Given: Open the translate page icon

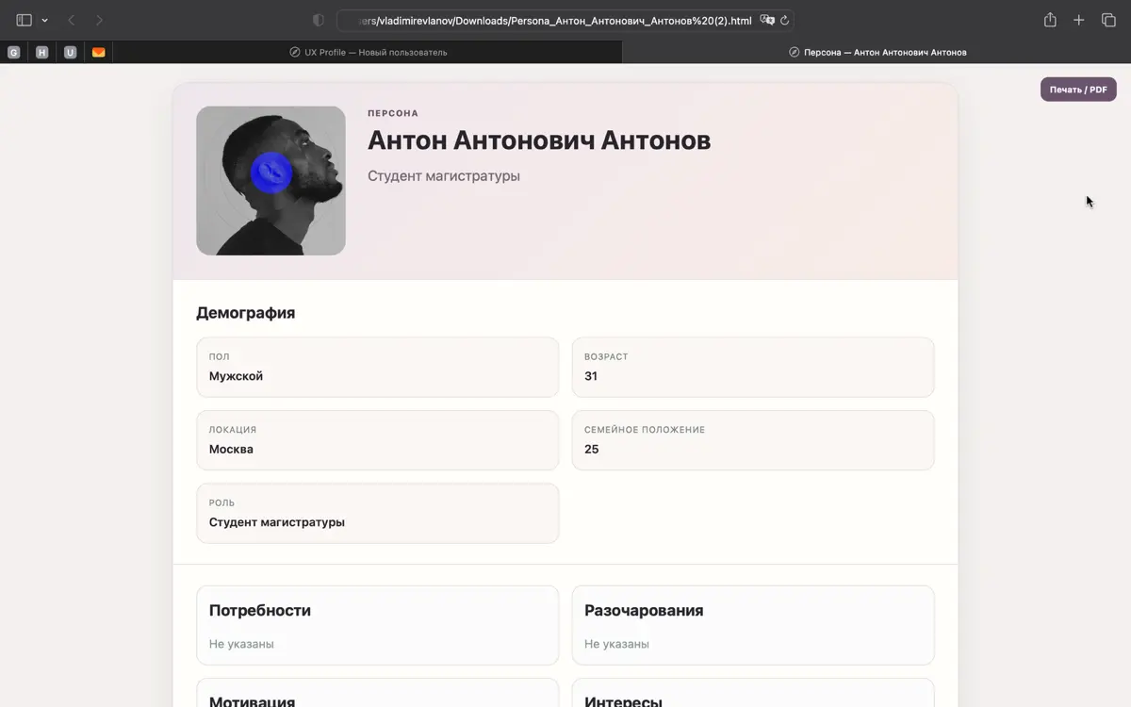Looking at the screenshot, I should 767,20.
